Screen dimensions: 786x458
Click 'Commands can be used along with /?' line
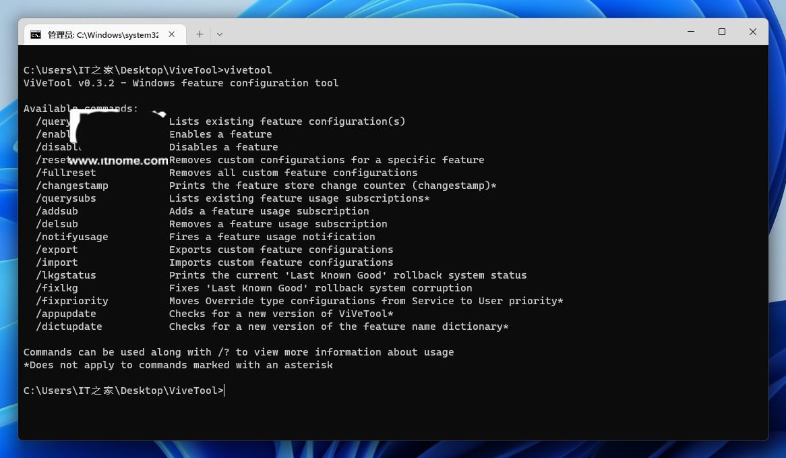239,352
